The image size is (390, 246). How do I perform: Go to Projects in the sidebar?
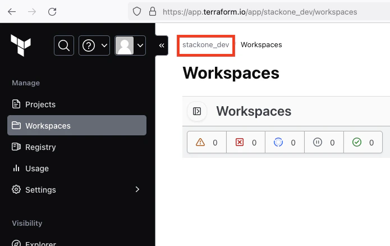coord(77,104)
